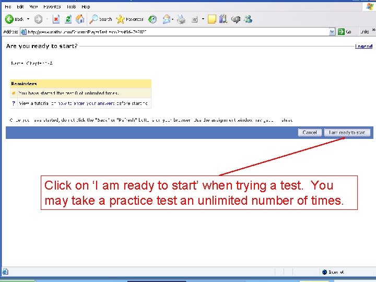
Task: Open the View menu
Action: tap(33, 7)
